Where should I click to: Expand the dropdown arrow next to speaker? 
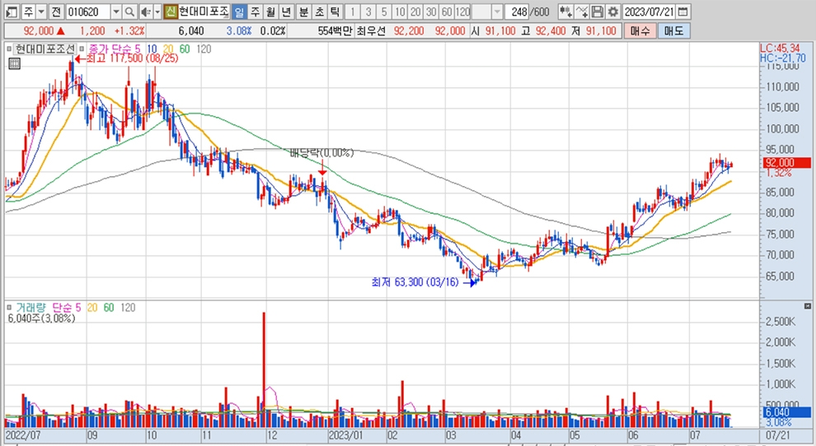[157, 12]
